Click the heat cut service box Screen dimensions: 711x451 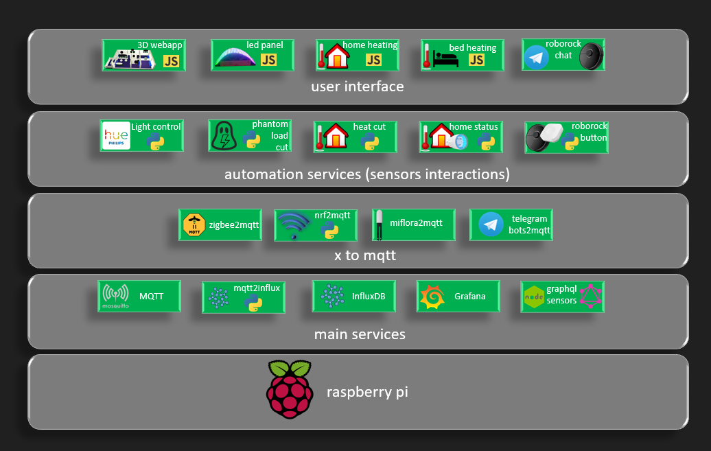(x=355, y=136)
